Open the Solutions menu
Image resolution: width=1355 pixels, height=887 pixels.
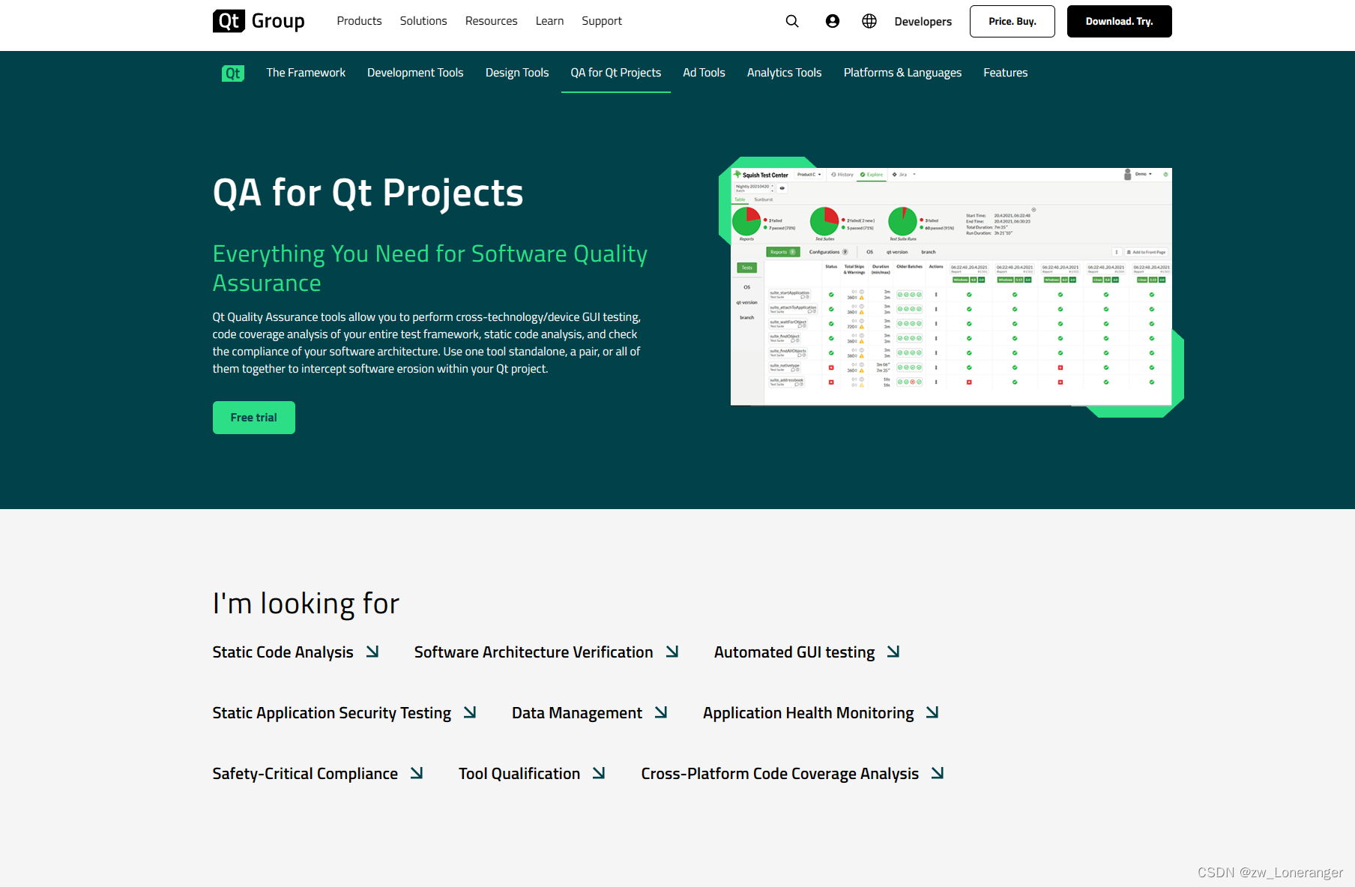coord(423,21)
